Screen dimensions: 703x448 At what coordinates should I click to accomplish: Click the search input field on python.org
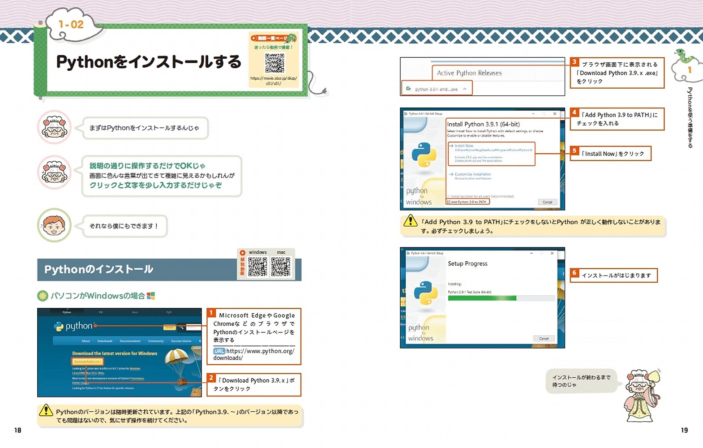point(193,327)
